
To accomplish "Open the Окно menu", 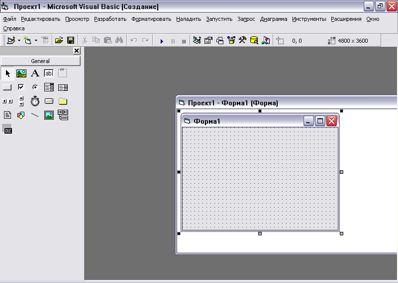I will (373, 19).
